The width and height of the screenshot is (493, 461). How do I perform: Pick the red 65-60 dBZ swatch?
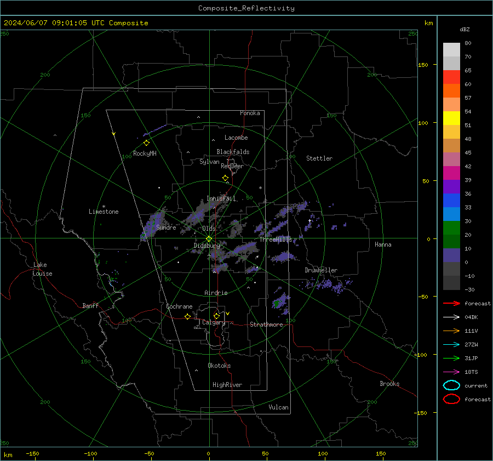pyautogui.click(x=451, y=77)
